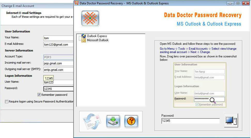Click the save-to-disk green arrow icon
The image size is (251, 138).
click(x=113, y=121)
